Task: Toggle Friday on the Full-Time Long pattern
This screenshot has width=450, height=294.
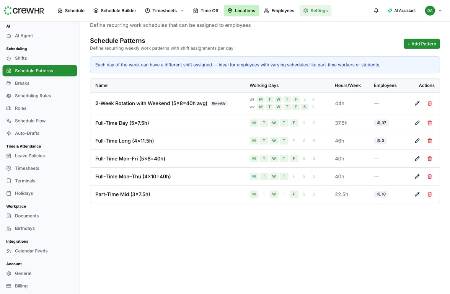Action: (294, 140)
